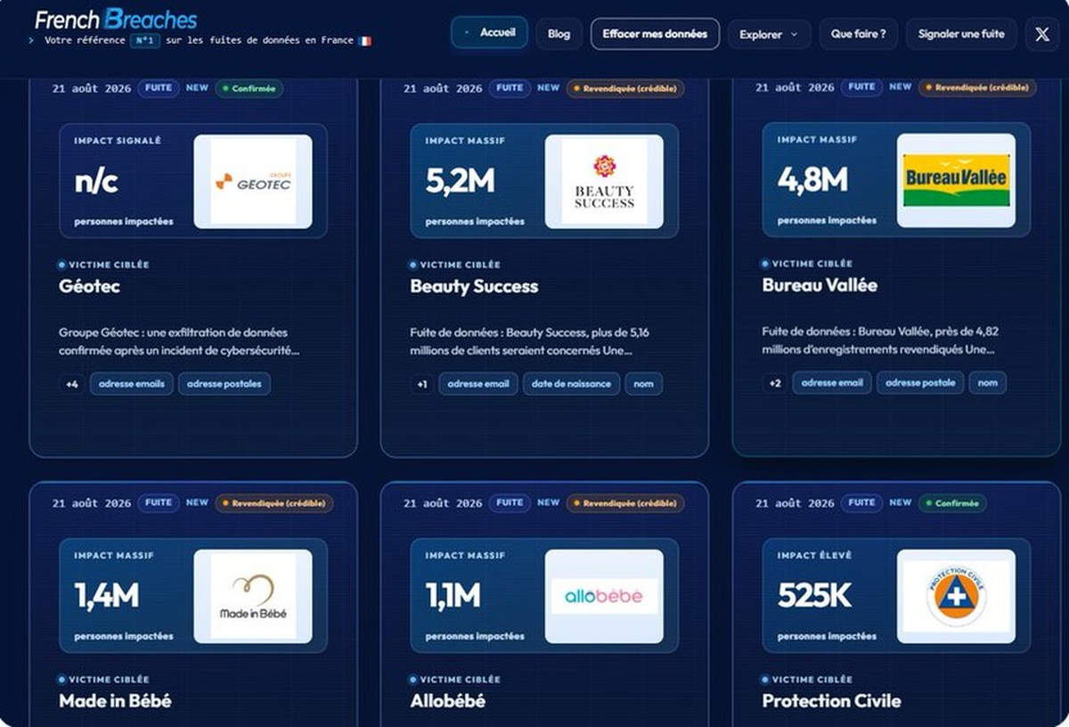
Task: Click the Beauty Success description text
Action: click(x=530, y=341)
